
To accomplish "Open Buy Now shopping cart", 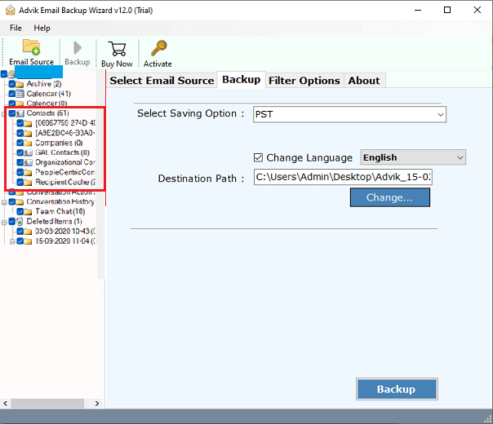I will 117,49.
